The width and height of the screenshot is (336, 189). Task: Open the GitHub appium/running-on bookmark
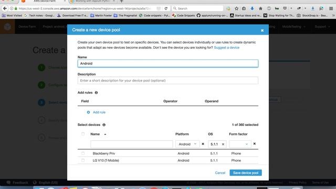(x=212, y=15)
